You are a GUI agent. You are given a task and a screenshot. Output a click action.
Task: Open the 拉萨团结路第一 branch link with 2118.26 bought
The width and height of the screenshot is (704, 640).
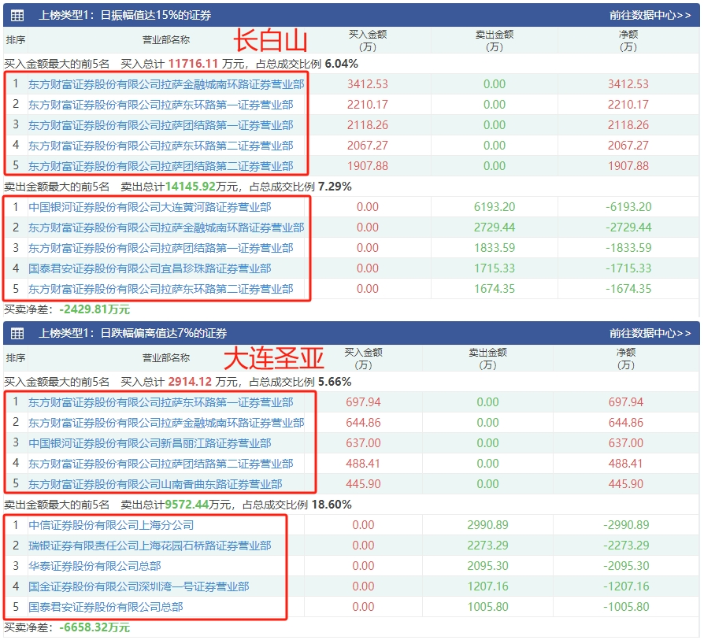[161, 125]
